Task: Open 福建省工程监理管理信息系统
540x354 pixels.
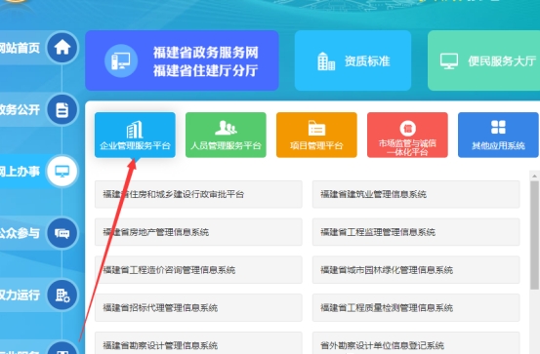Action: [416, 232]
